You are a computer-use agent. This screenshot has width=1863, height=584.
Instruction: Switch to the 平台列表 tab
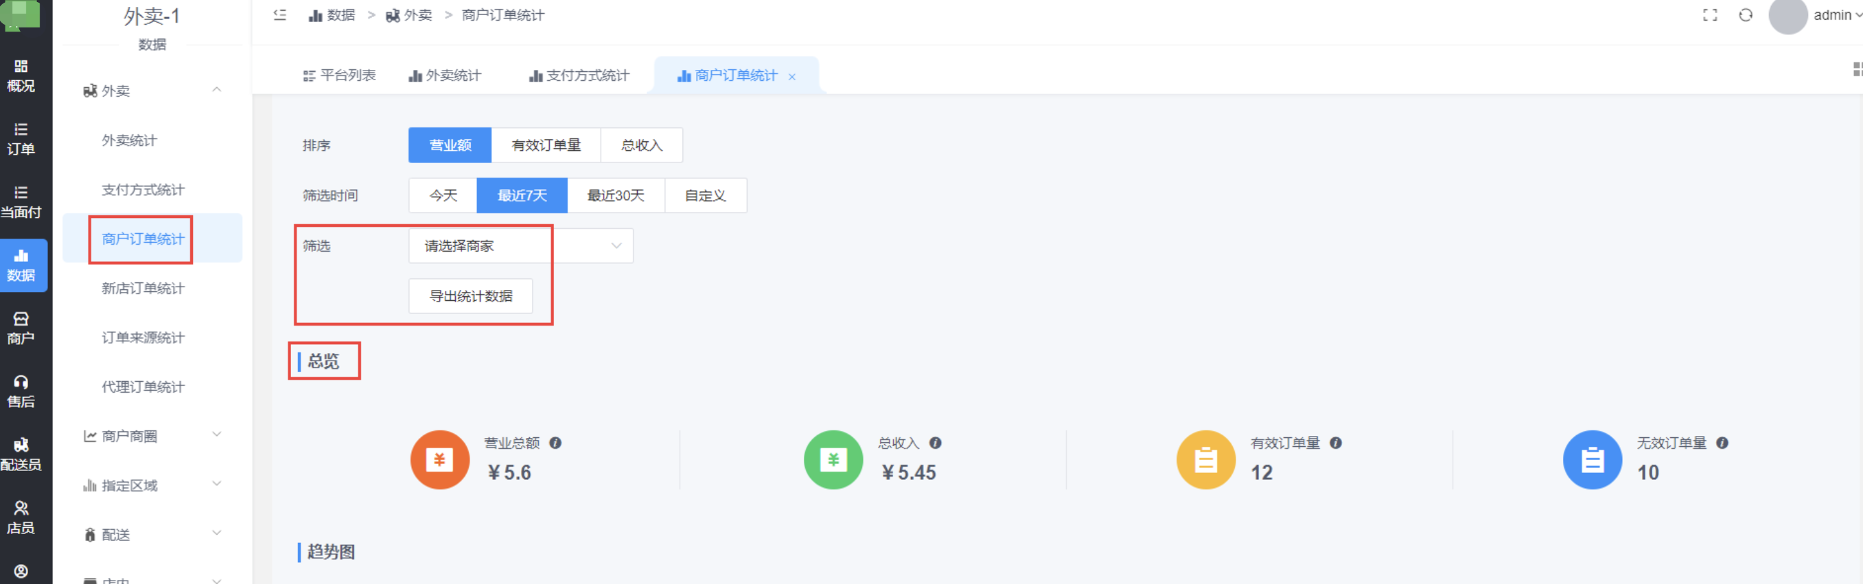coord(339,75)
